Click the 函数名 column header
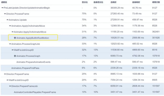Image resolution: width=164 pixels, height=96 pixels. pyautogui.click(x=4, y=2)
